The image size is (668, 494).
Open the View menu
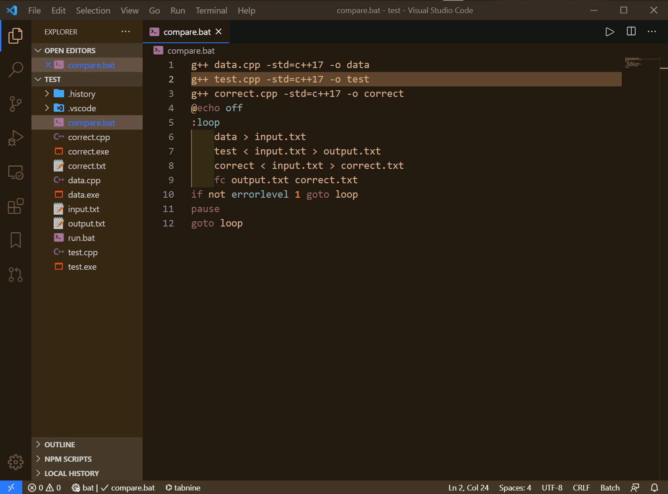(130, 10)
